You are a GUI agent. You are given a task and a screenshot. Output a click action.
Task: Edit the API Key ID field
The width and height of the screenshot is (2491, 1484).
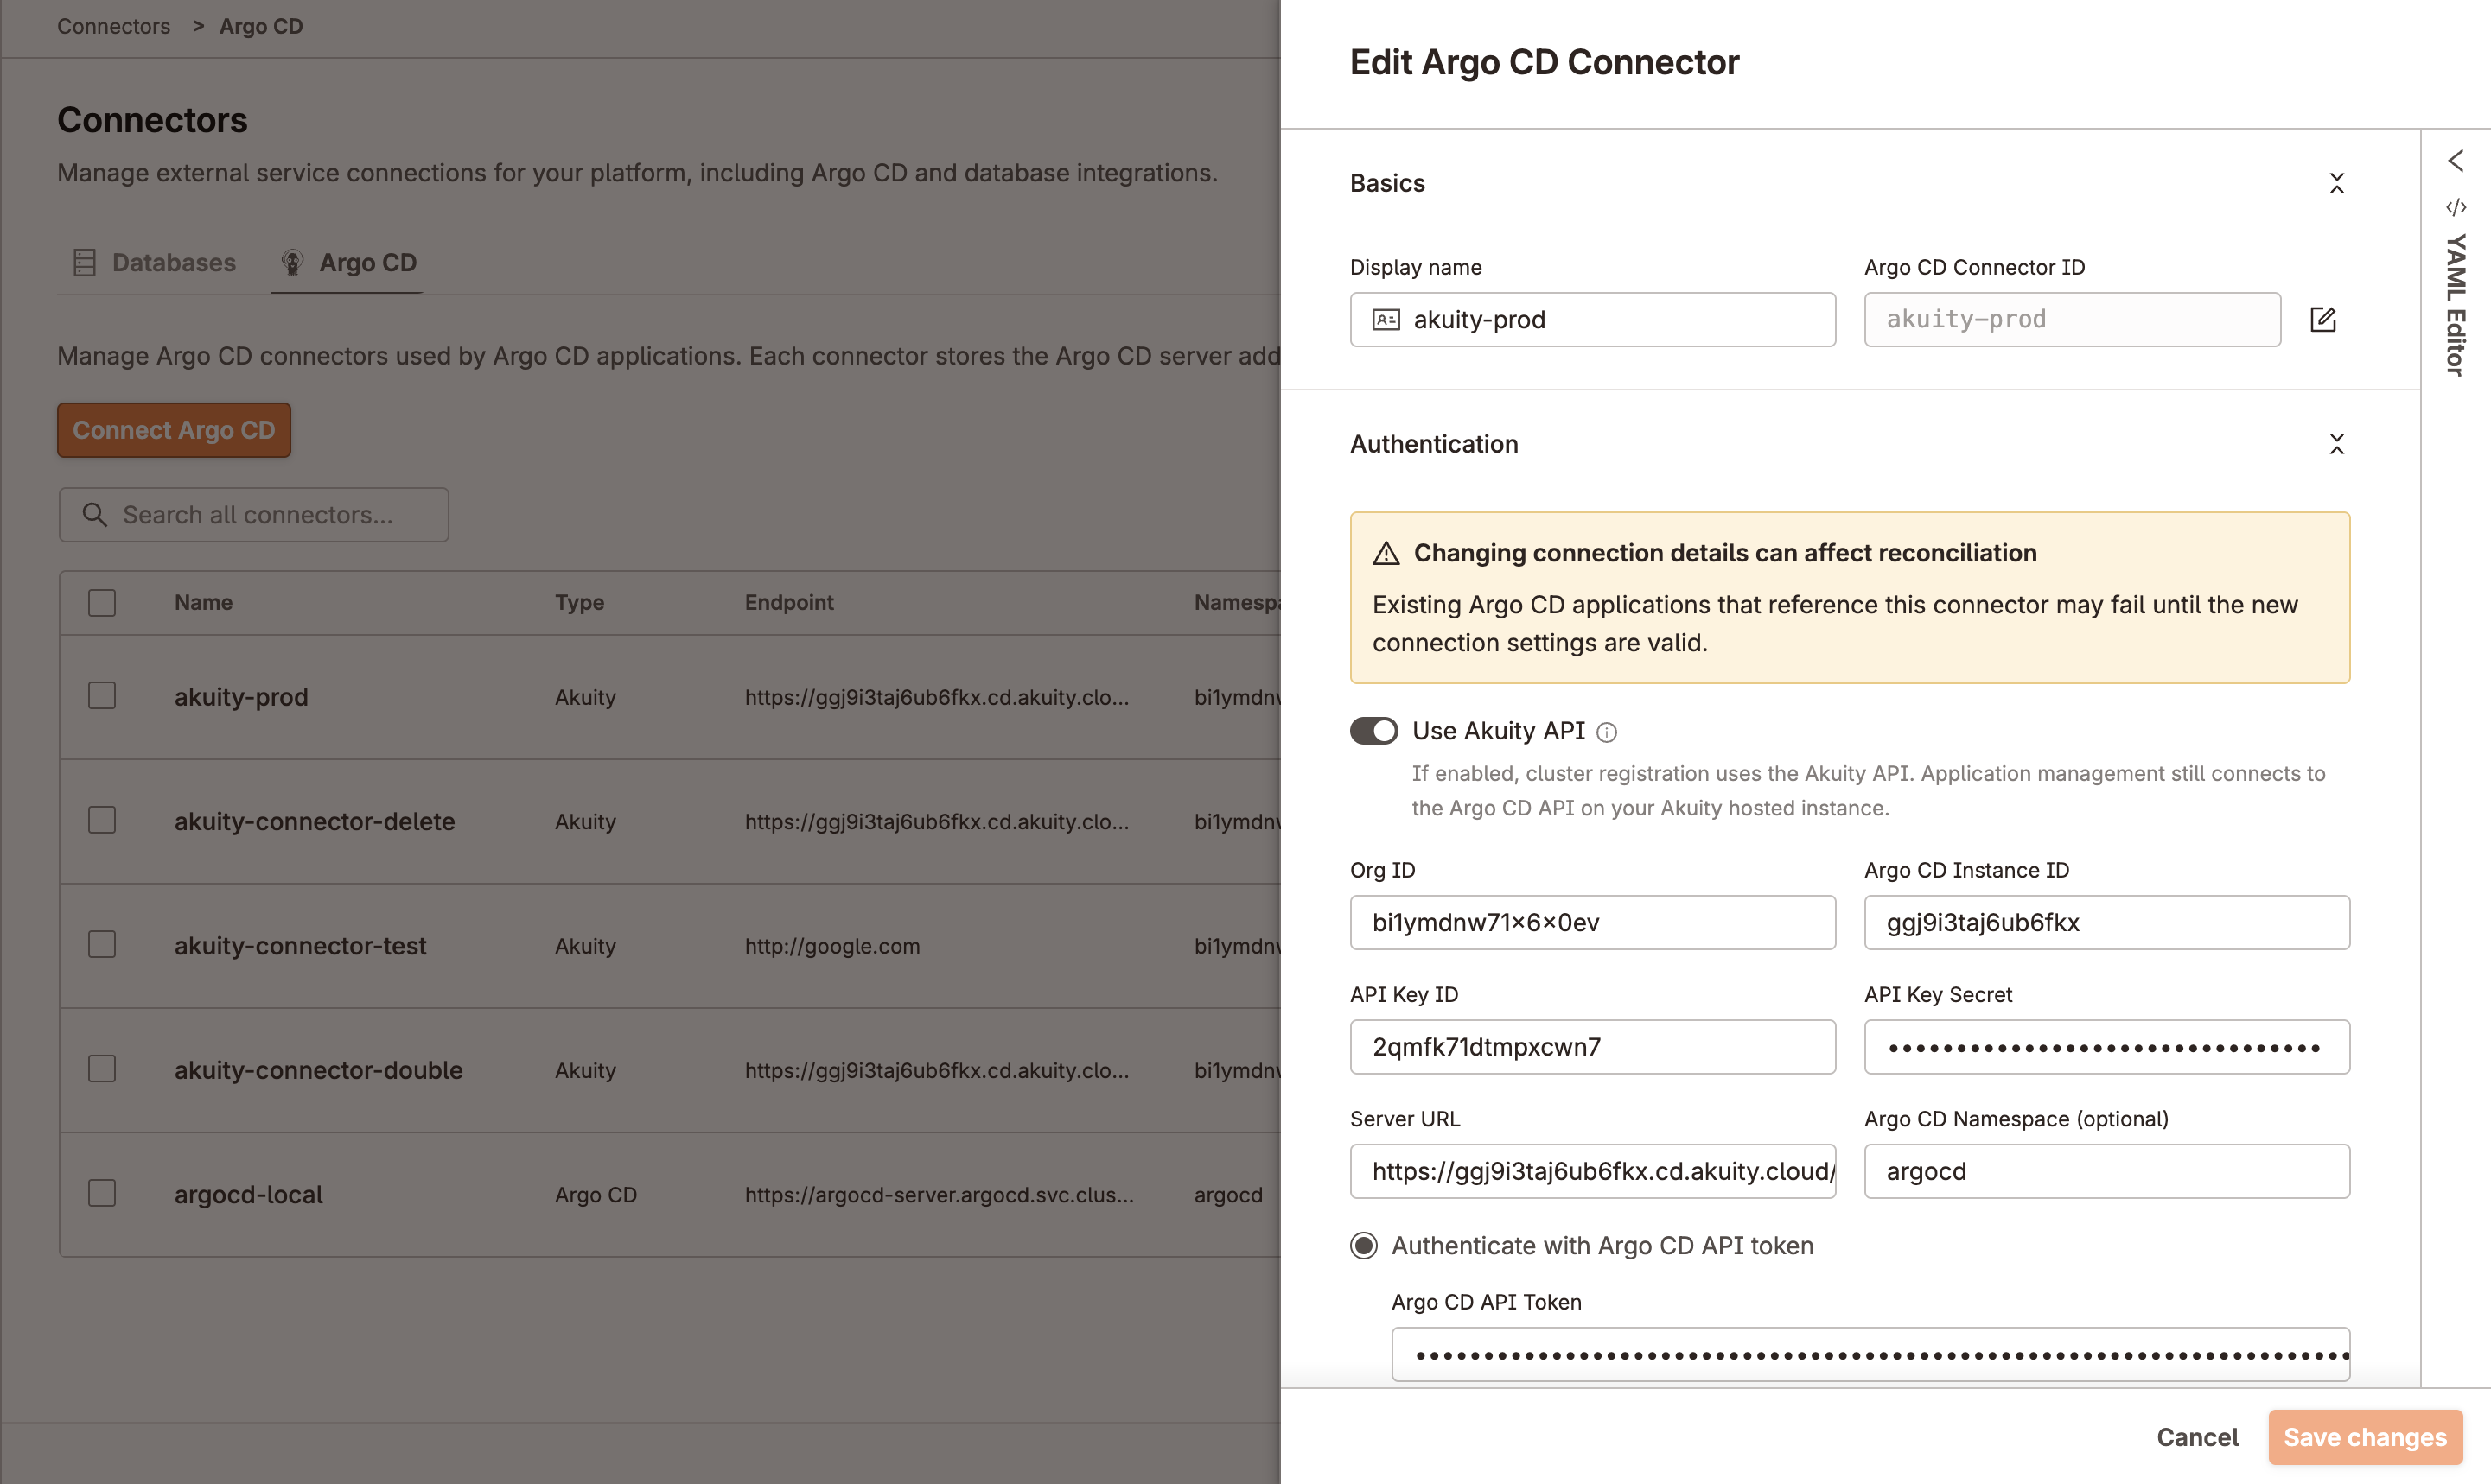(1593, 1047)
